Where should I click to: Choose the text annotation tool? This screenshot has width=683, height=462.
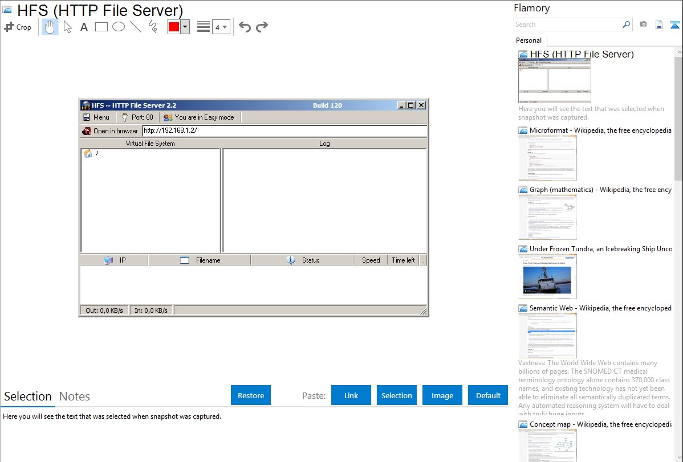(x=84, y=27)
